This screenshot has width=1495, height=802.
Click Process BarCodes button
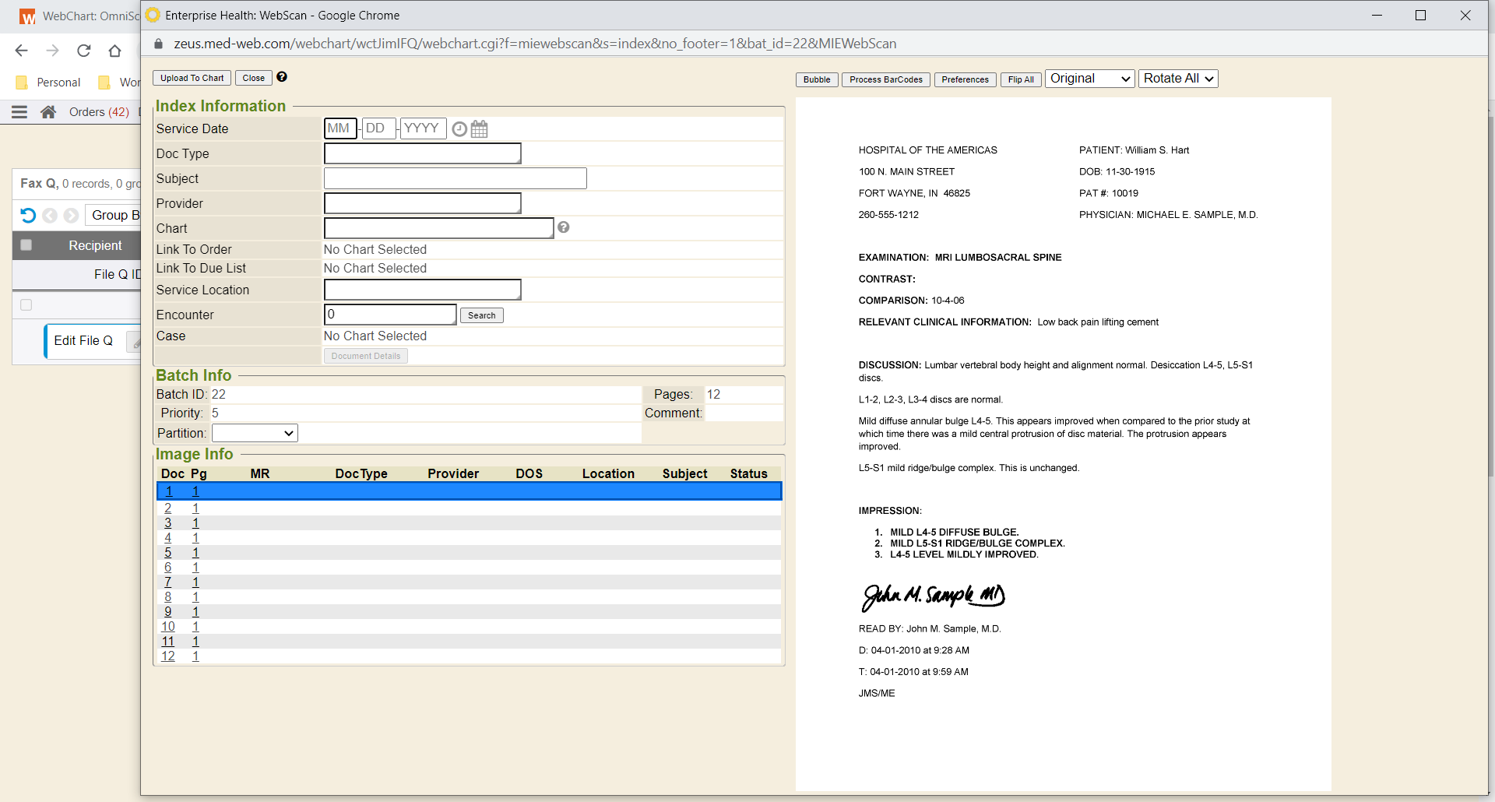(886, 79)
